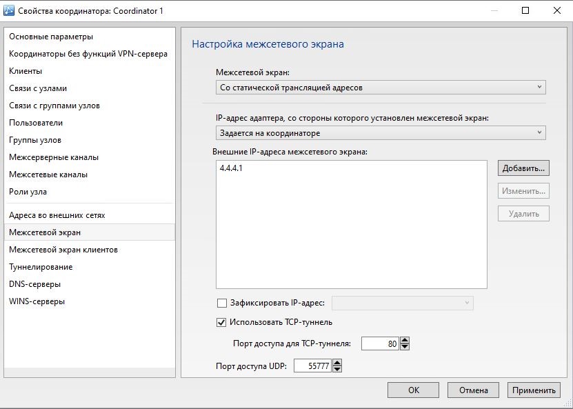Decrease the TCP tunnel port value
Image resolution: width=573 pixels, height=409 pixels.
pyautogui.click(x=405, y=347)
